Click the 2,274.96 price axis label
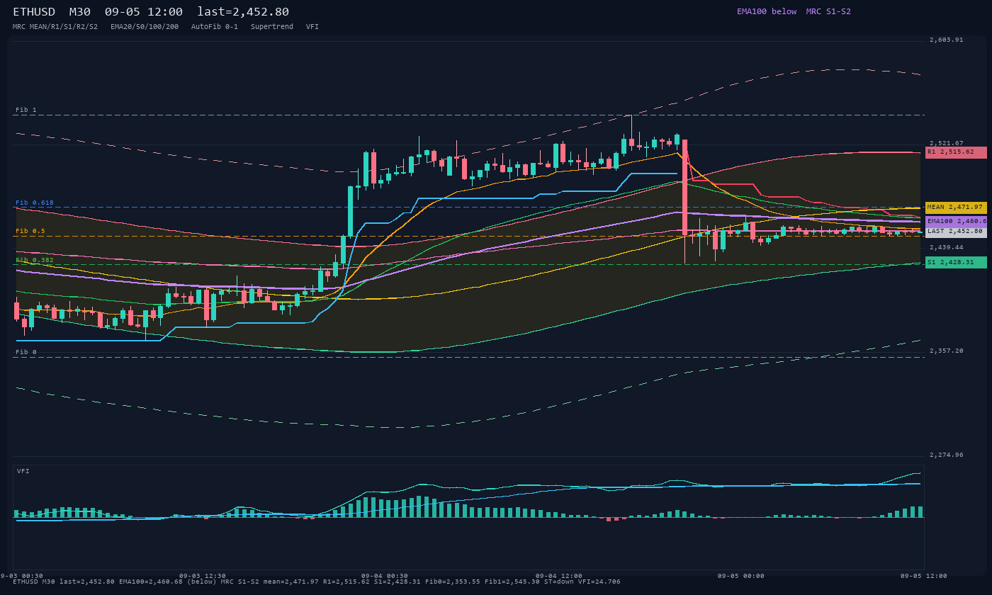 point(947,455)
